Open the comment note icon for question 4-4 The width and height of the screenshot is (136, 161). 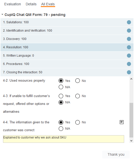click(x=122, y=122)
